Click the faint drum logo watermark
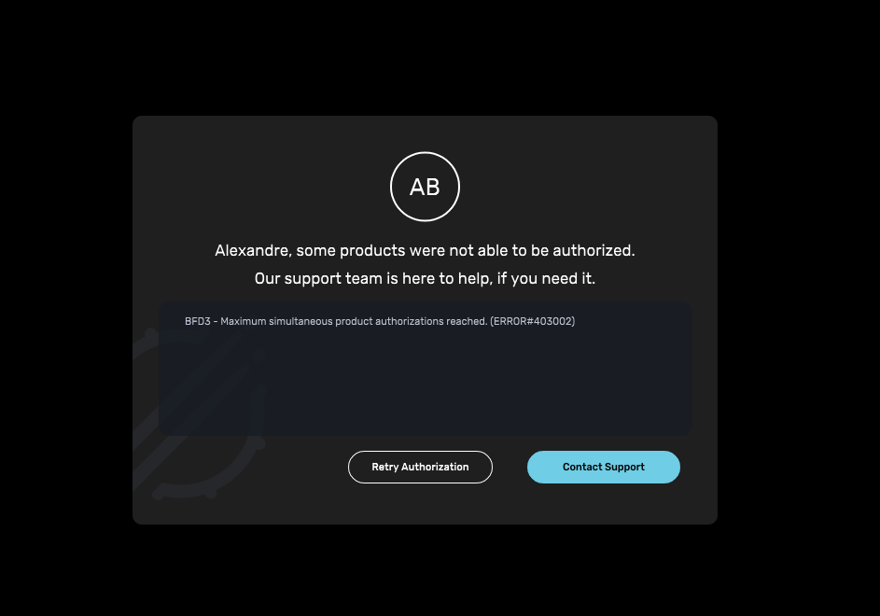This screenshot has height=616, width=880. pos(199,413)
